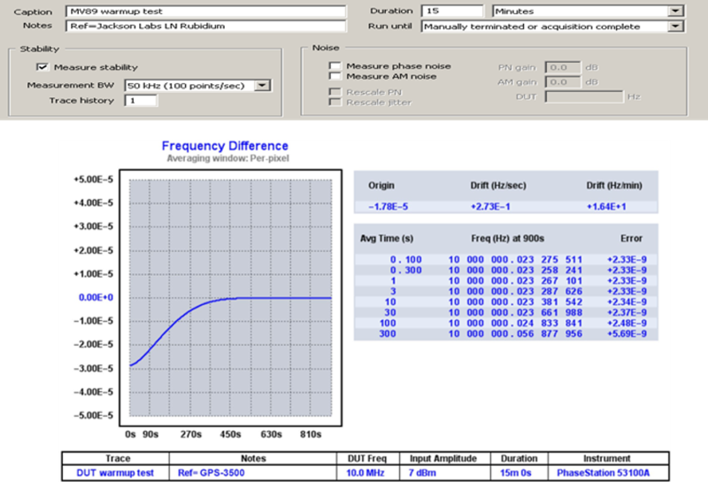Enable Measure AM noise checkbox
Image resolution: width=708 pixels, height=482 pixels.
click(335, 77)
